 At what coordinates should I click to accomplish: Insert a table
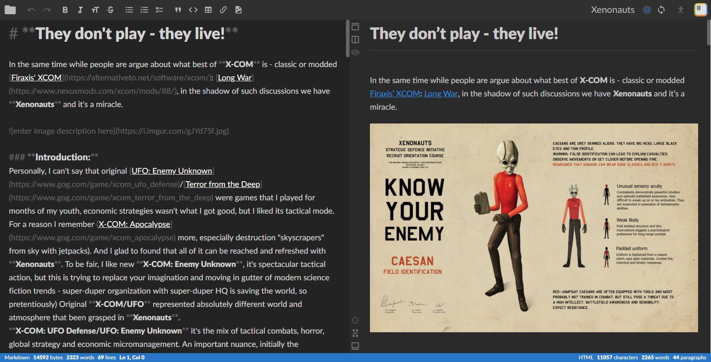pos(208,10)
